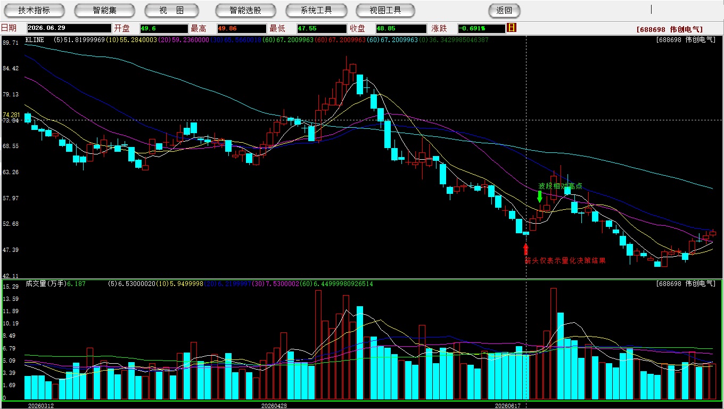Click the 74.281 crosshair price label
724x409 pixels.
(x=11, y=115)
